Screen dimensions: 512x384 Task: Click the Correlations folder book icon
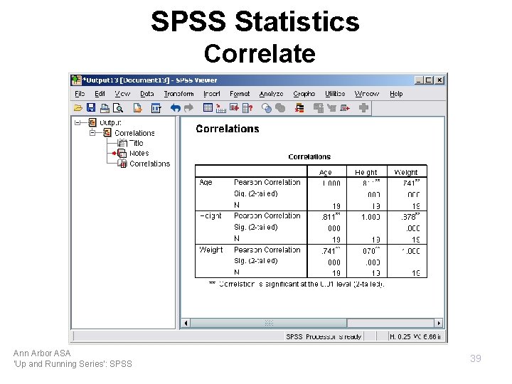click(x=107, y=132)
